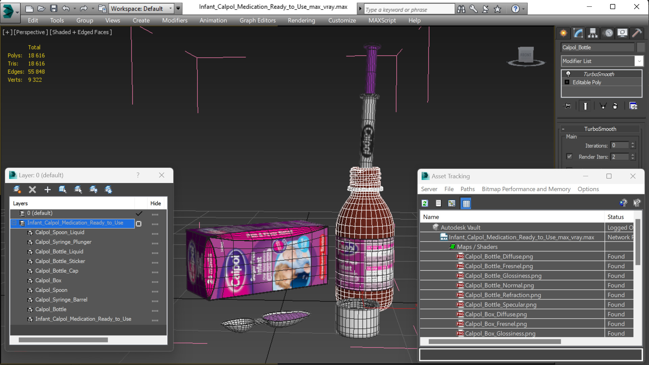This screenshot has width=649, height=365.
Task: Click the Calpol_Bottle object color swatch
Action: pos(641,47)
